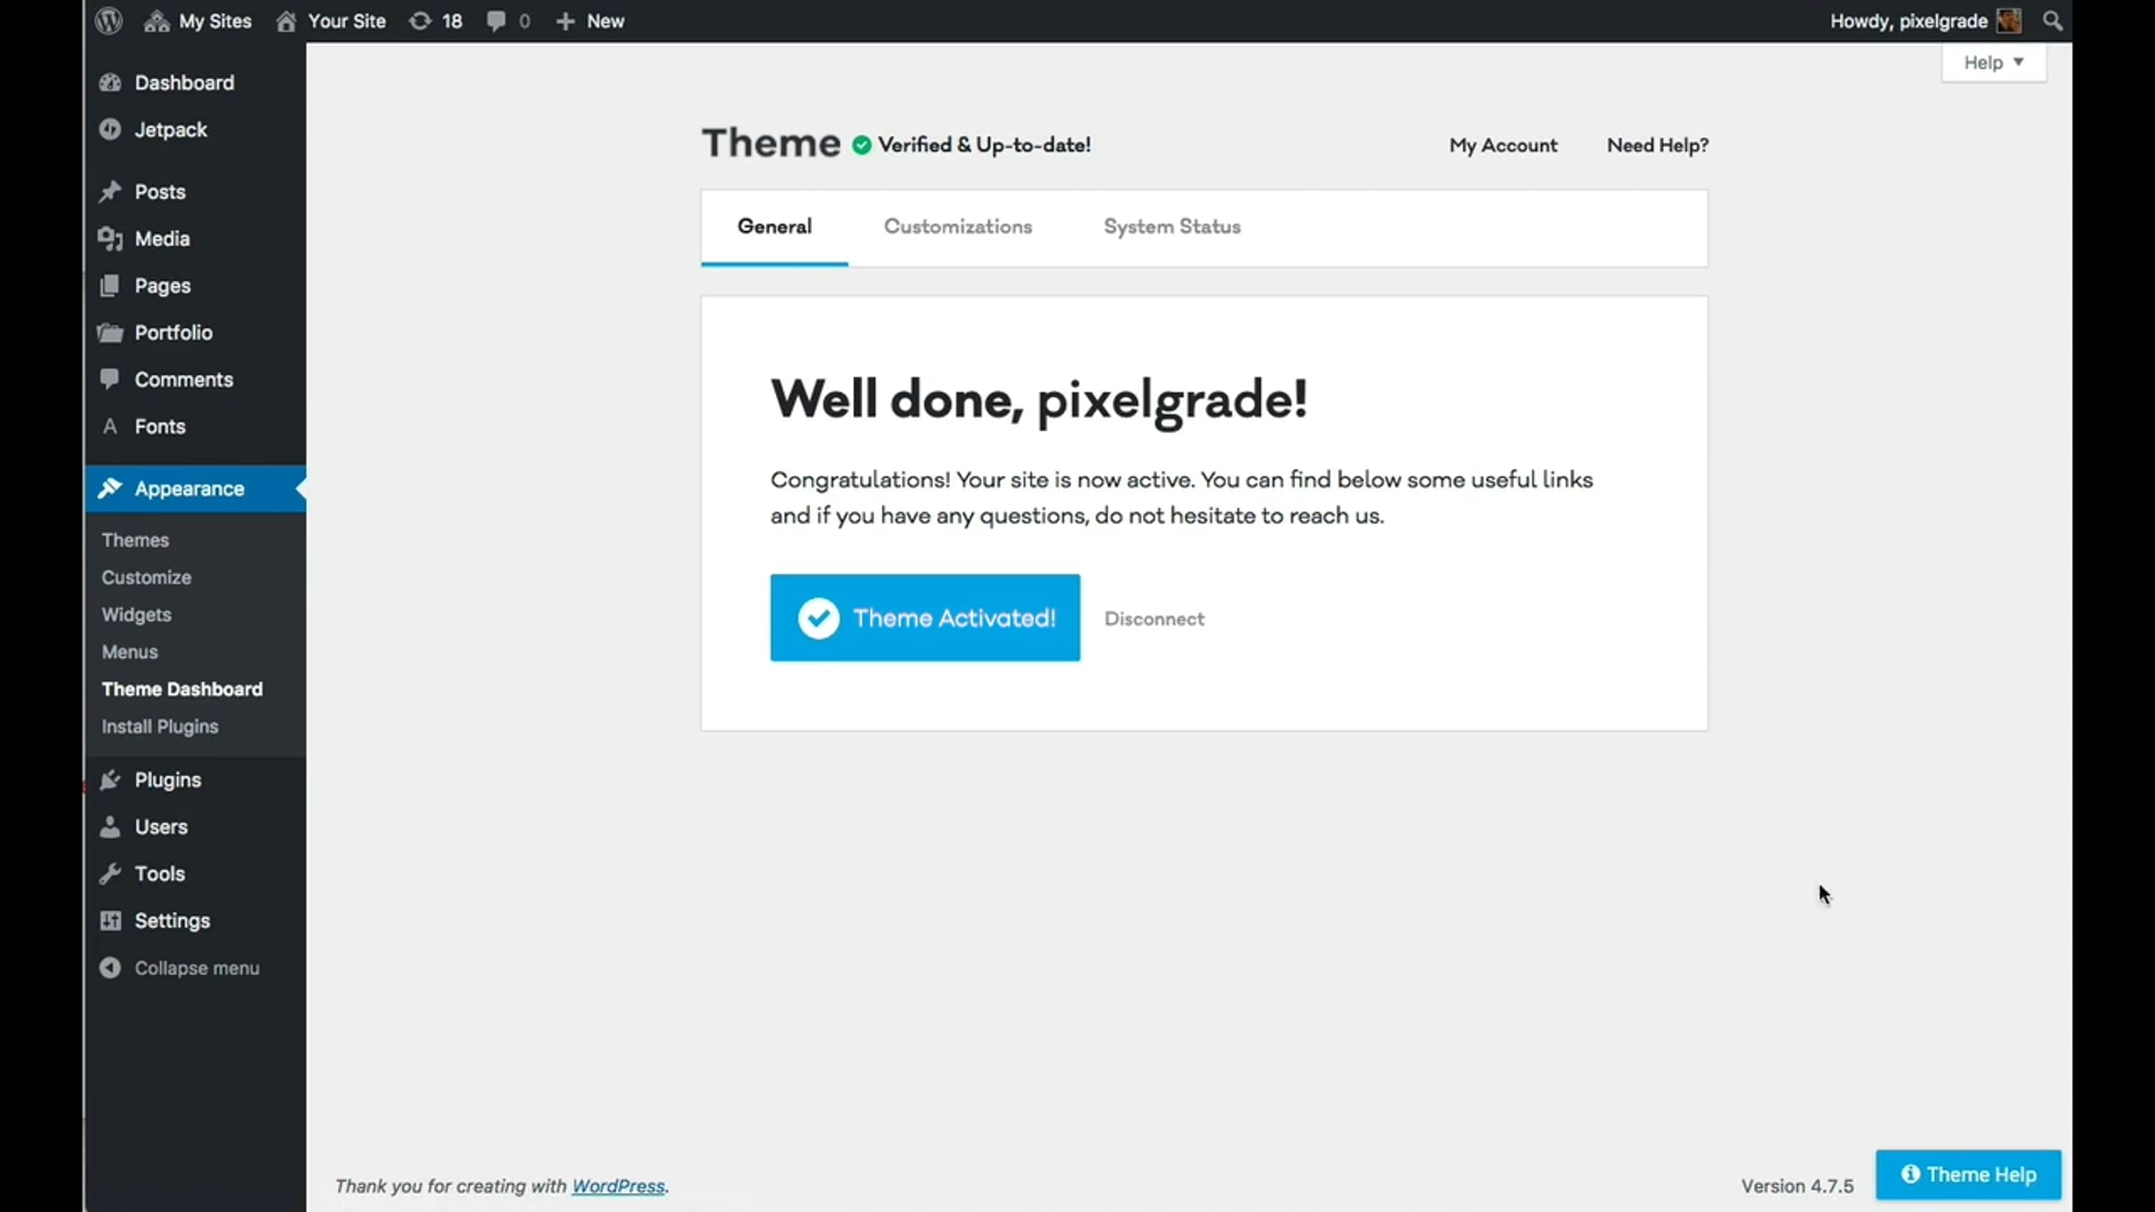Open Widgets in the Appearance submenu
Screen dimensions: 2155x1212
[136, 615]
